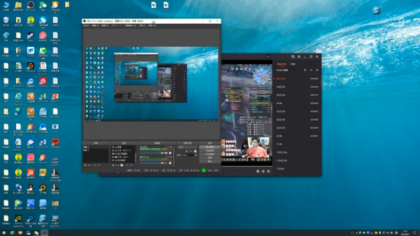The height and width of the screenshot is (236, 420).
Task: Open 编辑(E) menu in OBS
Action: coord(96,26)
